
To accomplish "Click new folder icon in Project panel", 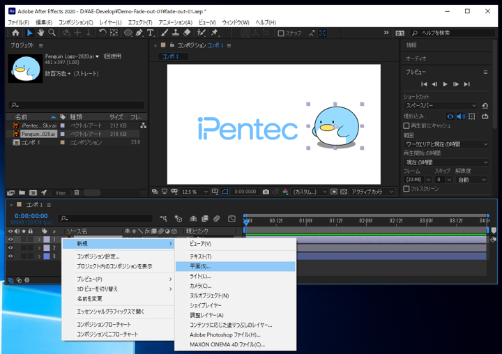I will 22,193.
